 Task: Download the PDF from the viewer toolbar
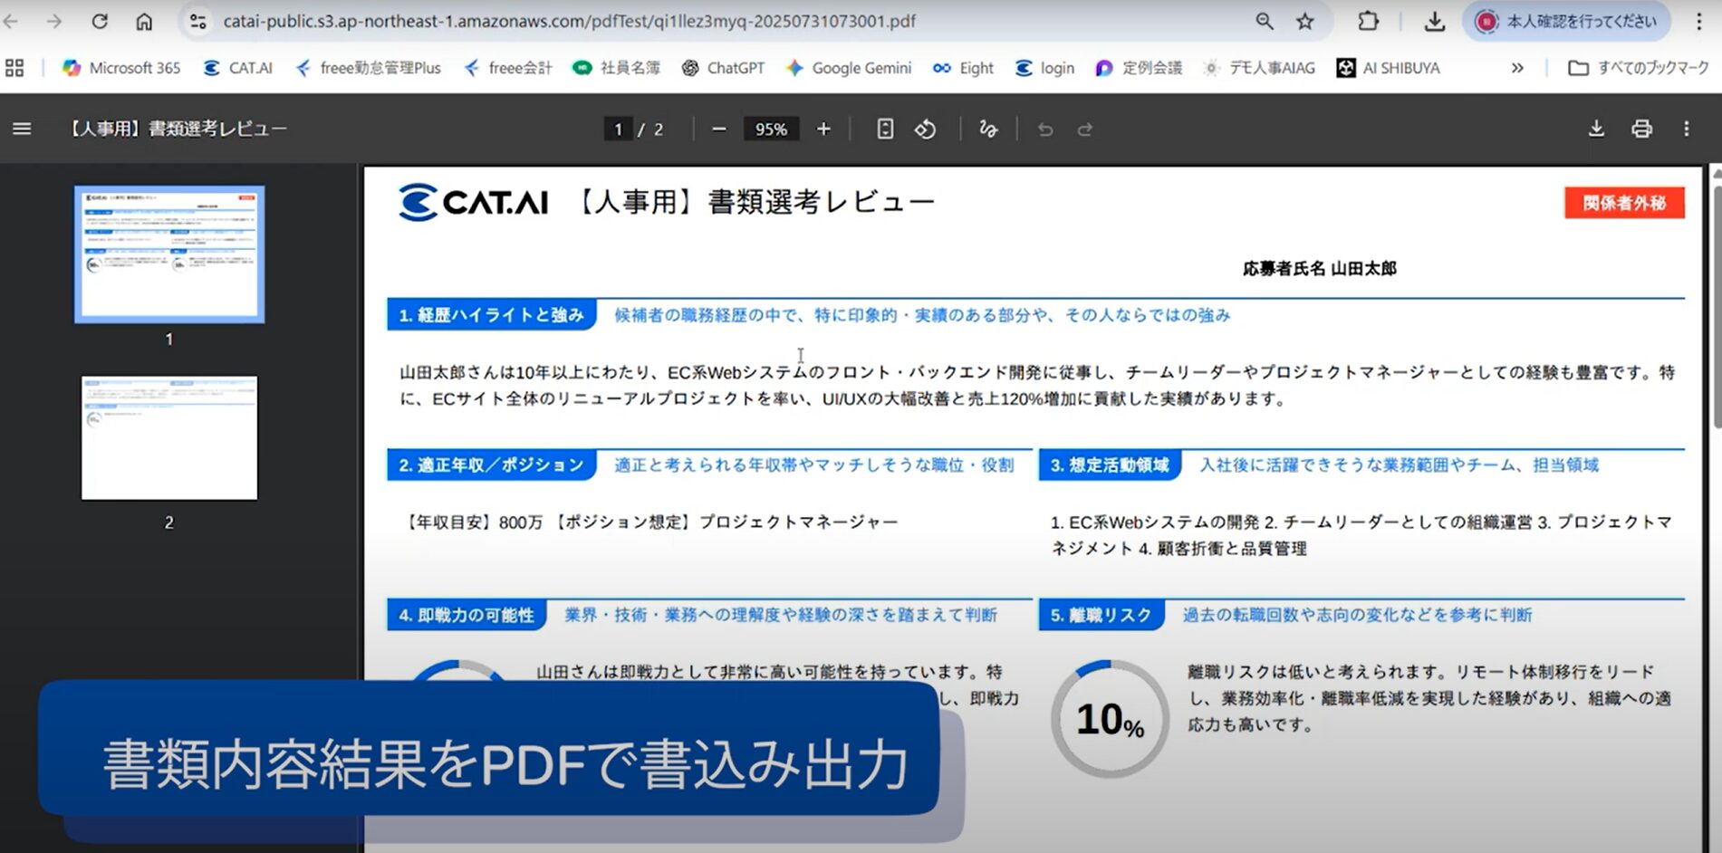1596,129
